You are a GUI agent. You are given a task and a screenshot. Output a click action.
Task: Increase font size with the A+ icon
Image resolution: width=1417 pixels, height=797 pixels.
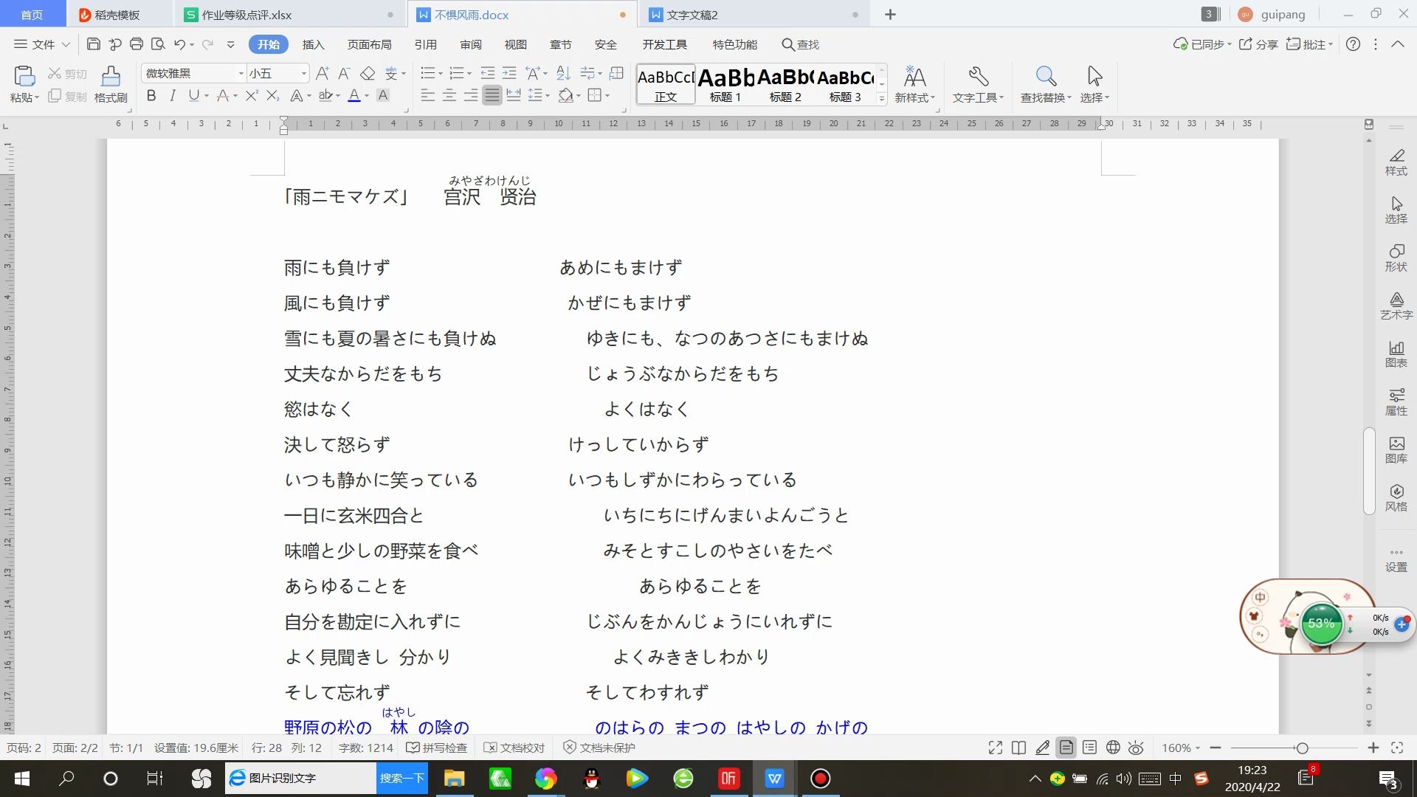point(323,73)
